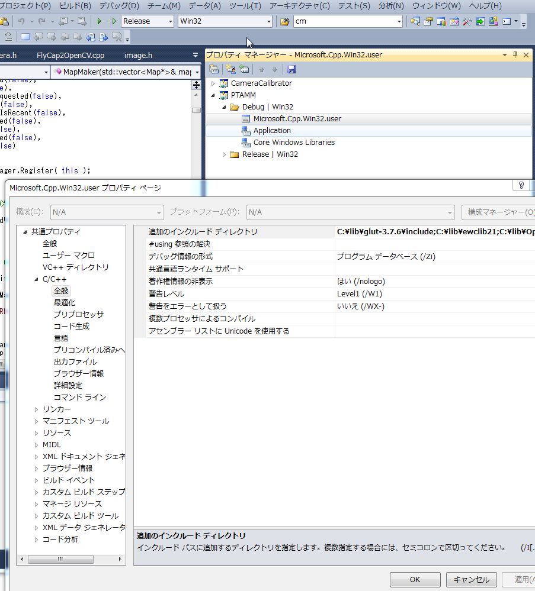Pin the Property Manager panel
The height and width of the screenshot is (591, 535).
pos(515,55)
